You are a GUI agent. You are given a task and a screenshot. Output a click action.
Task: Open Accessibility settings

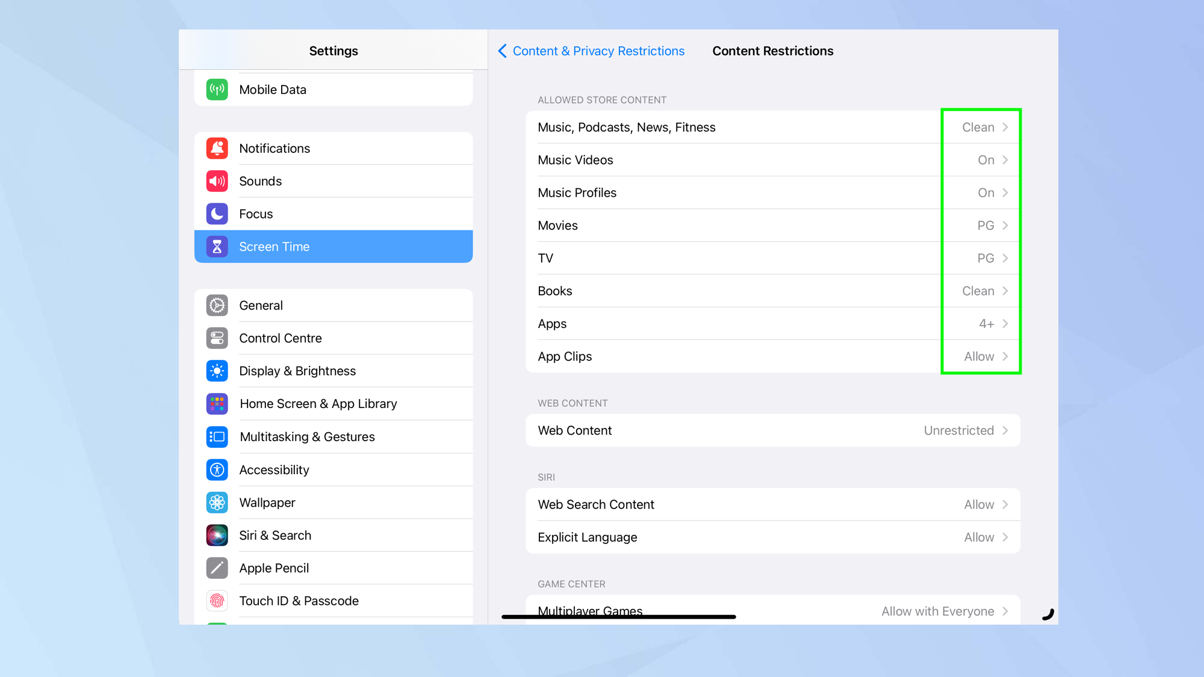(x=274, y=469)
